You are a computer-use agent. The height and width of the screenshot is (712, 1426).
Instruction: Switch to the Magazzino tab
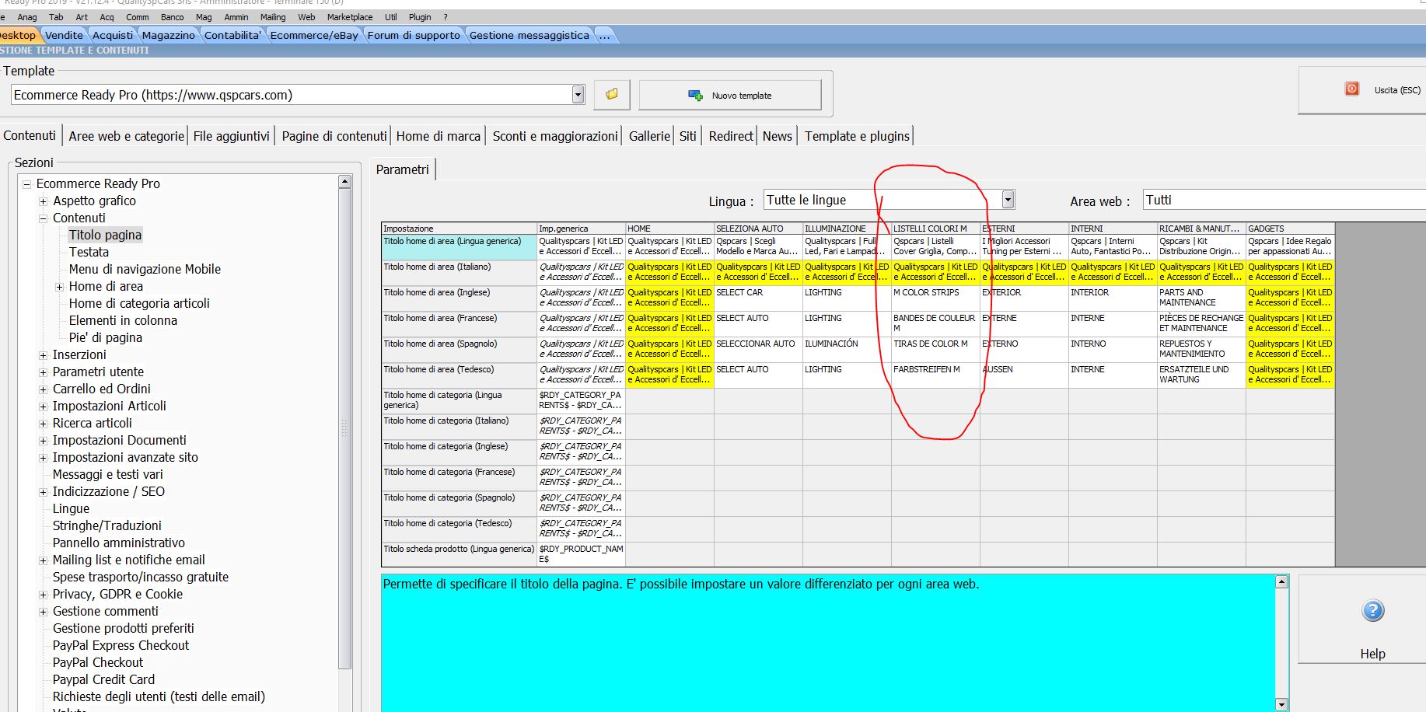[x=169, y=35]
